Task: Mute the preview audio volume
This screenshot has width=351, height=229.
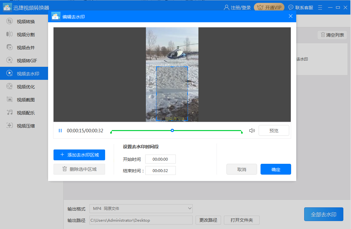Action: coord(252,130)
